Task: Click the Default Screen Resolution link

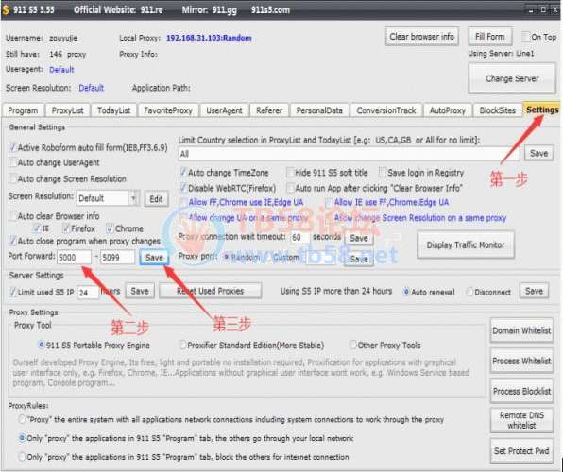Action: (x=92, y=88)
